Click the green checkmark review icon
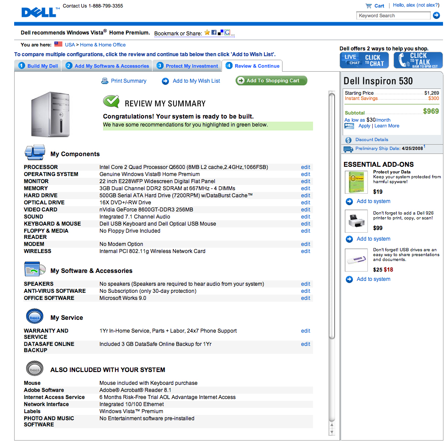447x445 pixels. [111, 101]
